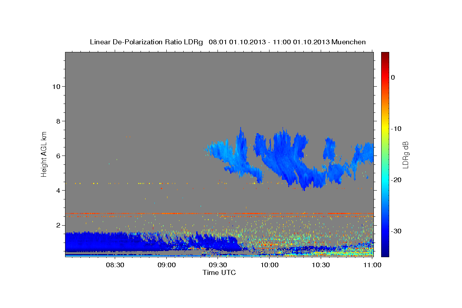This screenshot has height=308, width=462.
Task: Select the 09:30 time tick label
Action: 218,265
